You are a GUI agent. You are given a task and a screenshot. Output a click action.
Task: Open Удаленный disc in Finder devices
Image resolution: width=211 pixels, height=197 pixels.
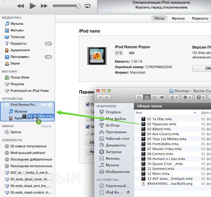click(x=114, y=186)
